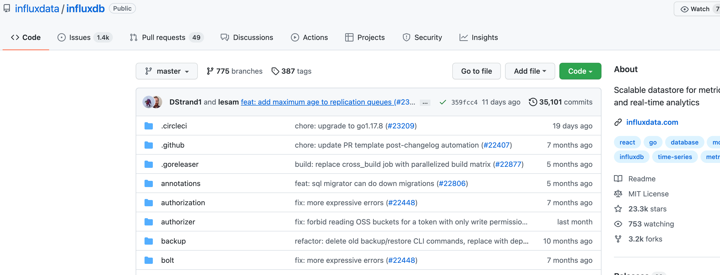The height and width of the screenshot is (275, 720).
Task: Open the green Code dropdown
Action: [580, 71]
